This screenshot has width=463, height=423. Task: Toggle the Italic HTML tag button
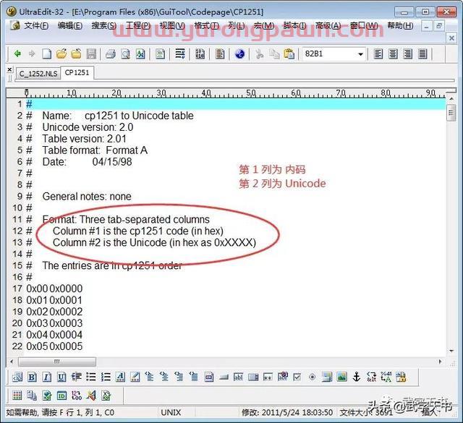(46, 377)
